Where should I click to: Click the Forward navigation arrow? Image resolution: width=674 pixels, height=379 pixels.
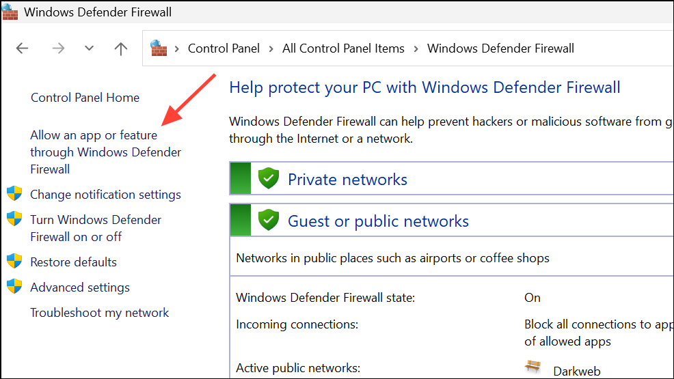tap(58, 48)
